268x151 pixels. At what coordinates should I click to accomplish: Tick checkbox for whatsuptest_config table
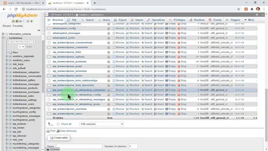[49, 29]
